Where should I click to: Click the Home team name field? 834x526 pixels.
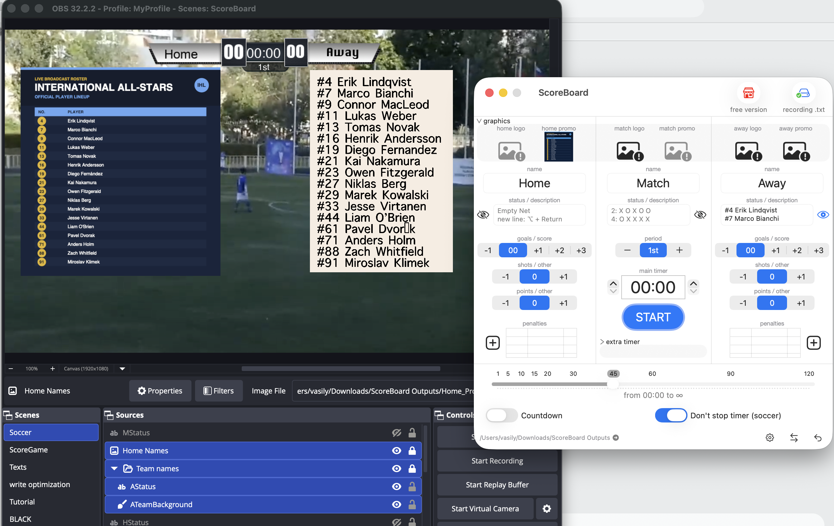(534, 183)
